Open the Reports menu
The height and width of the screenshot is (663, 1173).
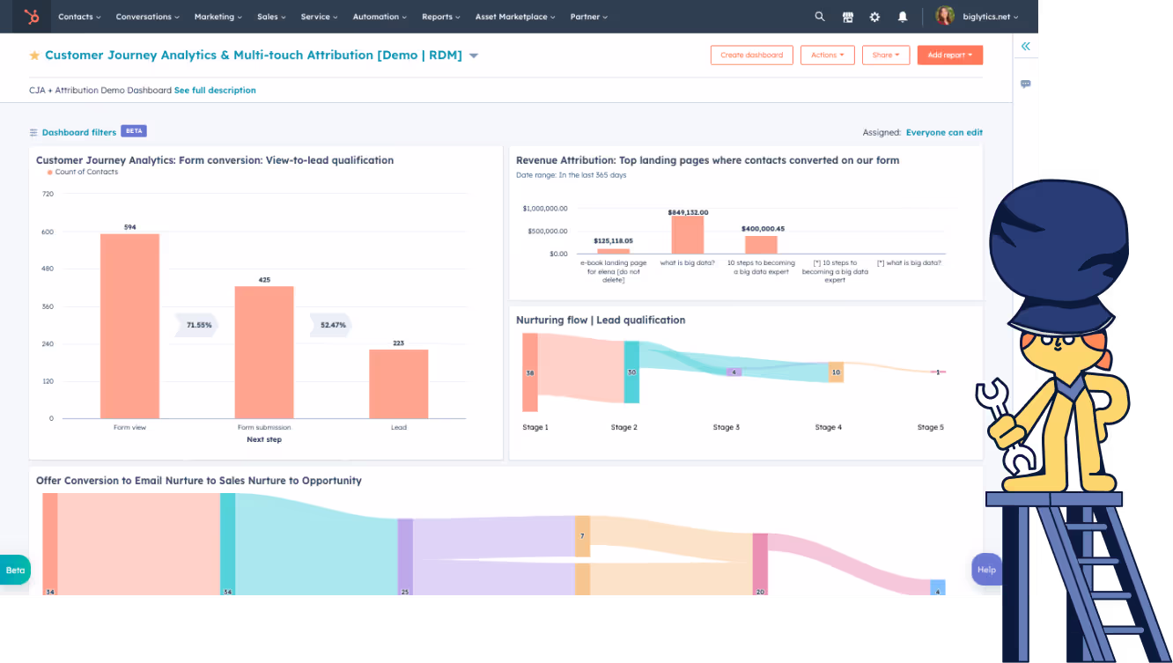pos(440,16)
